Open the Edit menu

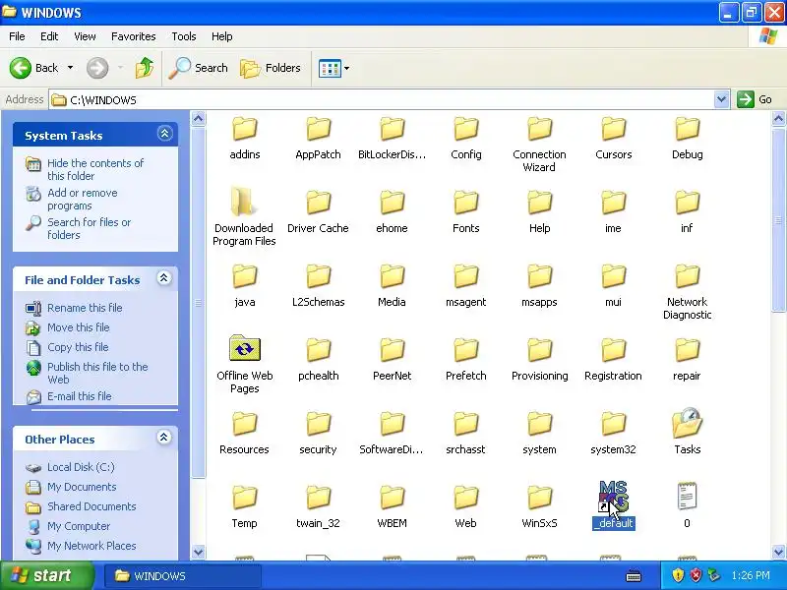coord(49,36)
